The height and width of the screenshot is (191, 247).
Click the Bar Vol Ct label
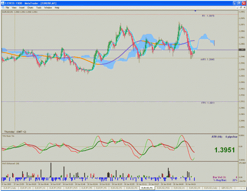(219, 177)
